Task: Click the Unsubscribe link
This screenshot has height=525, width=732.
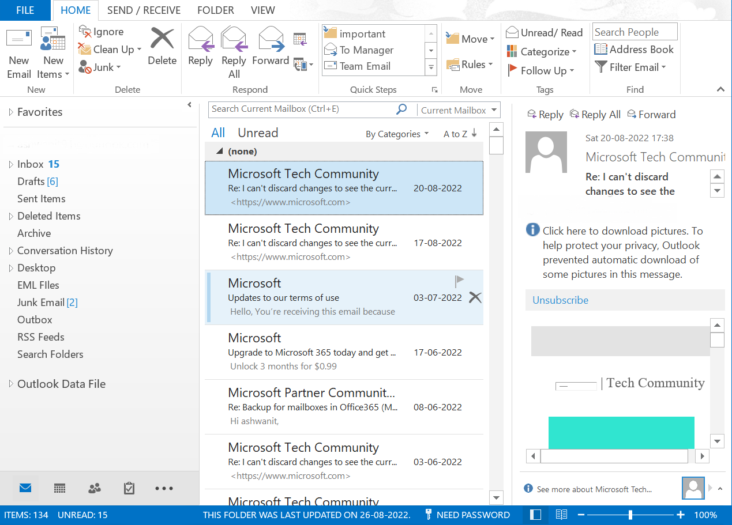Action: [560, 300]
